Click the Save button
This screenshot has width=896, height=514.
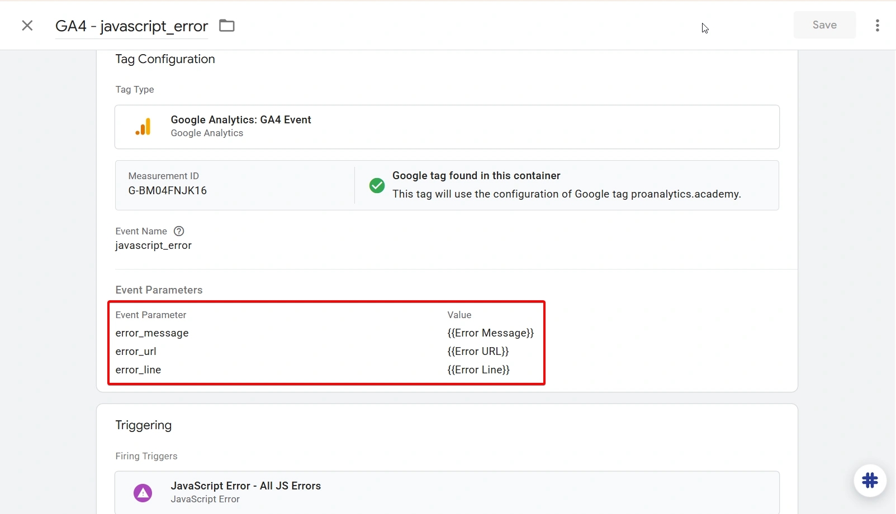(824, 25)
